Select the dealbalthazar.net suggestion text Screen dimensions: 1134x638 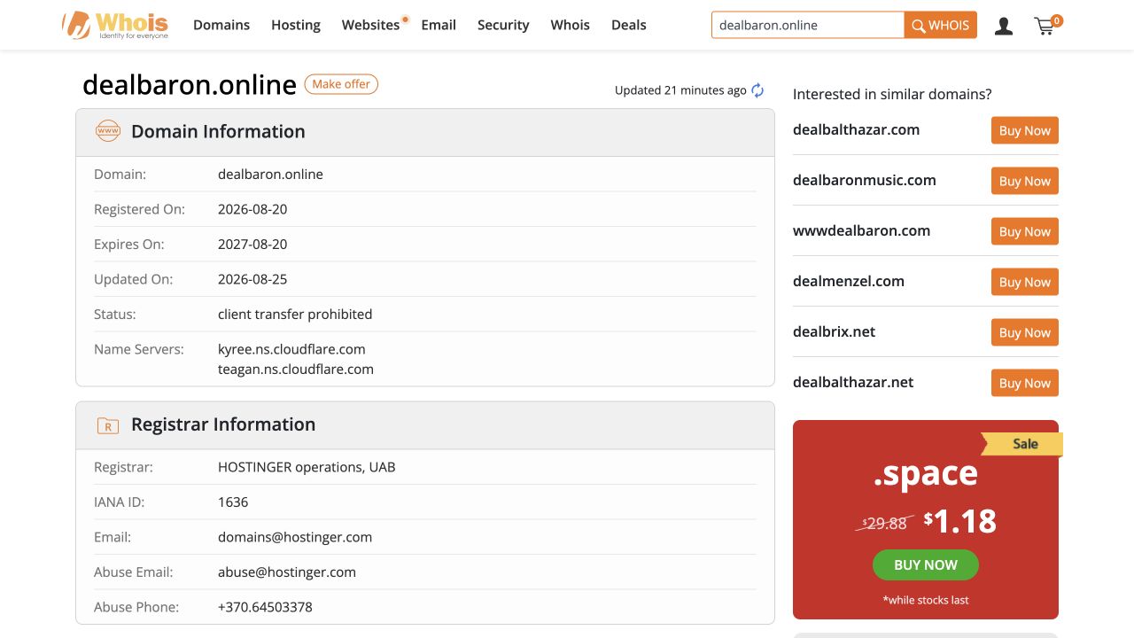point(853,382)
